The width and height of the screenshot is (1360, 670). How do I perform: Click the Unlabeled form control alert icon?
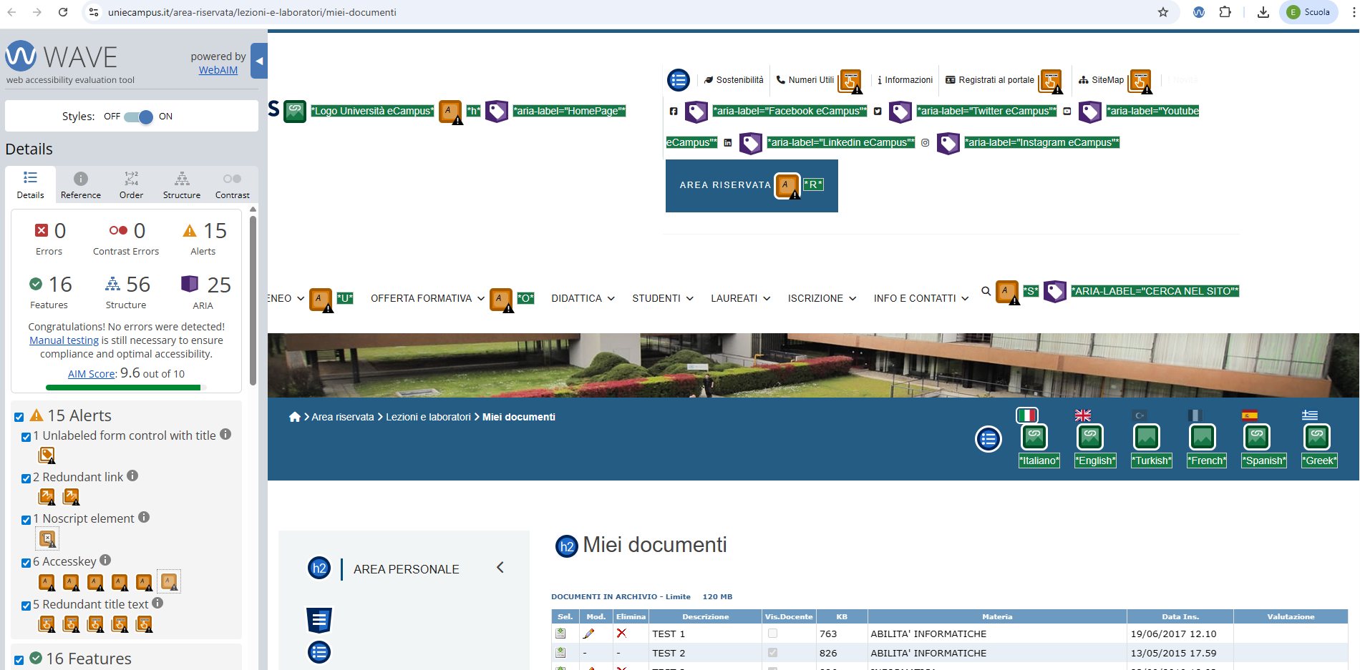click(47, 455)
